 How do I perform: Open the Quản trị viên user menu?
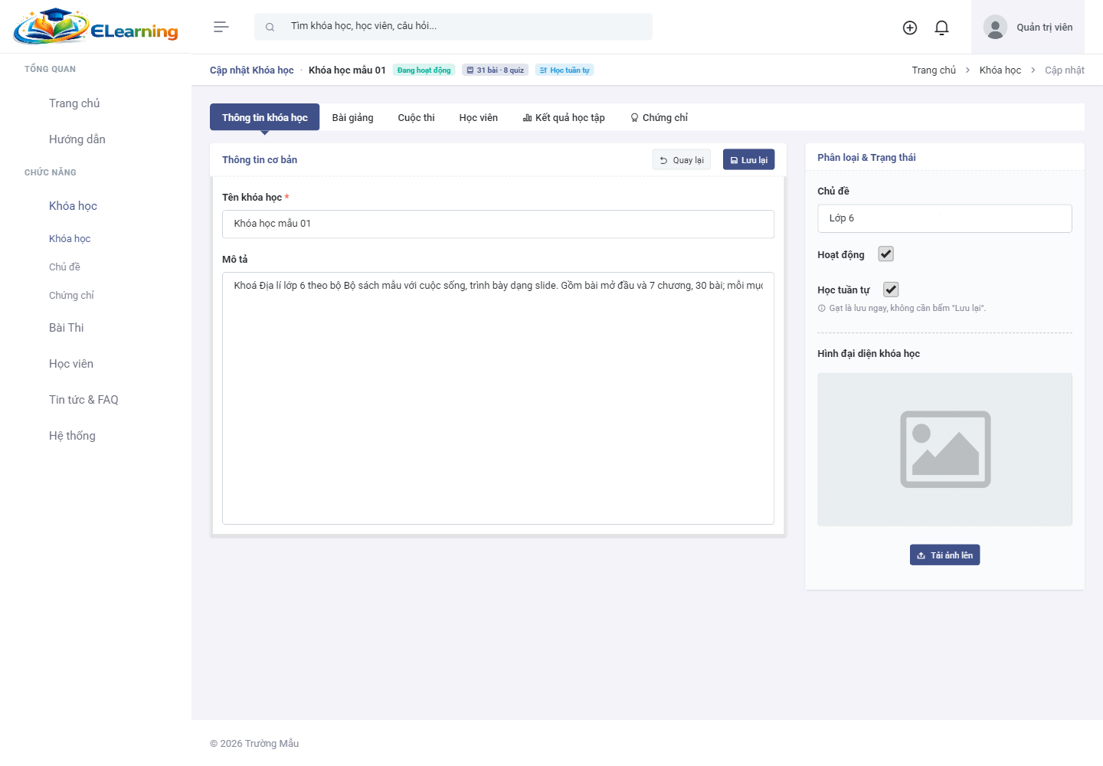coord(1028,28)
